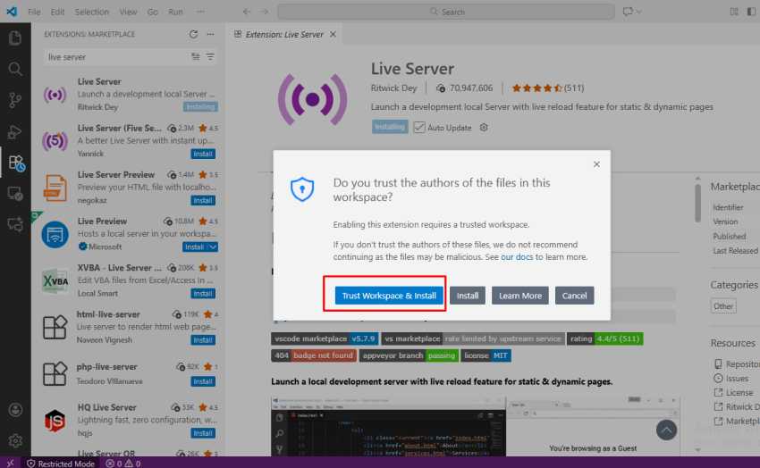Click the Cancel button in dialog
Viewport: 760px width, 468px height.
[x=574, y=296]
